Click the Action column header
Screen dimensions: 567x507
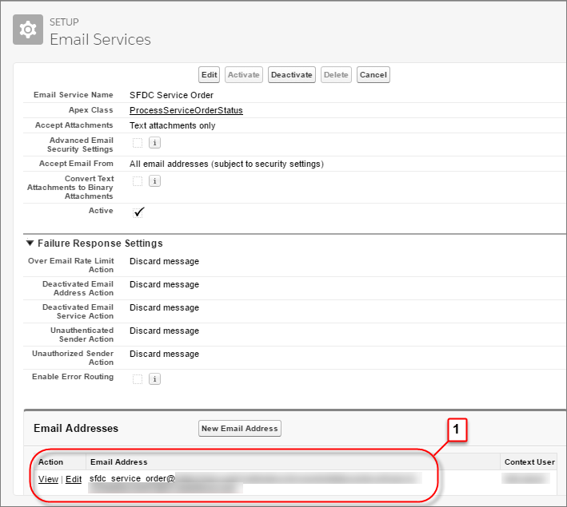pyautogui.click(x=50, y=461)
